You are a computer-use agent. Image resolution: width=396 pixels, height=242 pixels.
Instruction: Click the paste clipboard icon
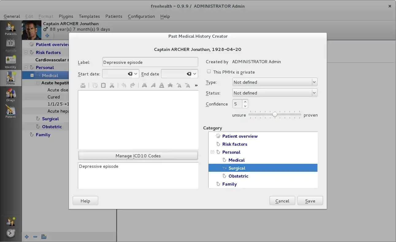(103, 86)
